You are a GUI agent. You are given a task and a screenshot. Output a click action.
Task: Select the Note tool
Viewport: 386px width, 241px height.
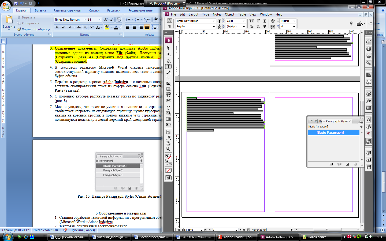(x=168, y=132)
